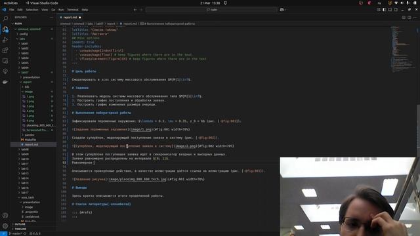
Task: Open the Extensions view
Action: pyautogui.click(x=5, y=50)
